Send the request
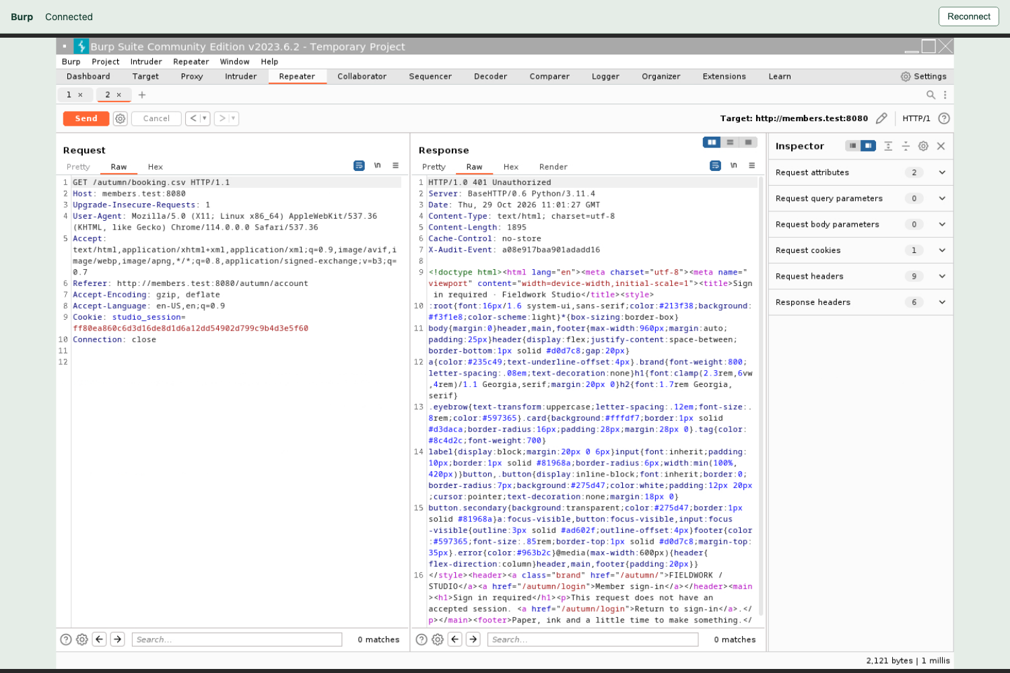1010x673 pixels. 86,118
